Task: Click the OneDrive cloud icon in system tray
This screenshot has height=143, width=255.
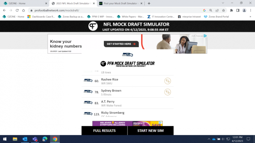Action: pyautogui.click(x=214, y=139)
